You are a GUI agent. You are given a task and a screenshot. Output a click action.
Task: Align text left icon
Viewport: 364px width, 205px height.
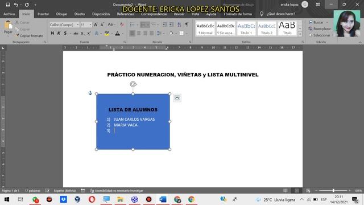point(132,34)
